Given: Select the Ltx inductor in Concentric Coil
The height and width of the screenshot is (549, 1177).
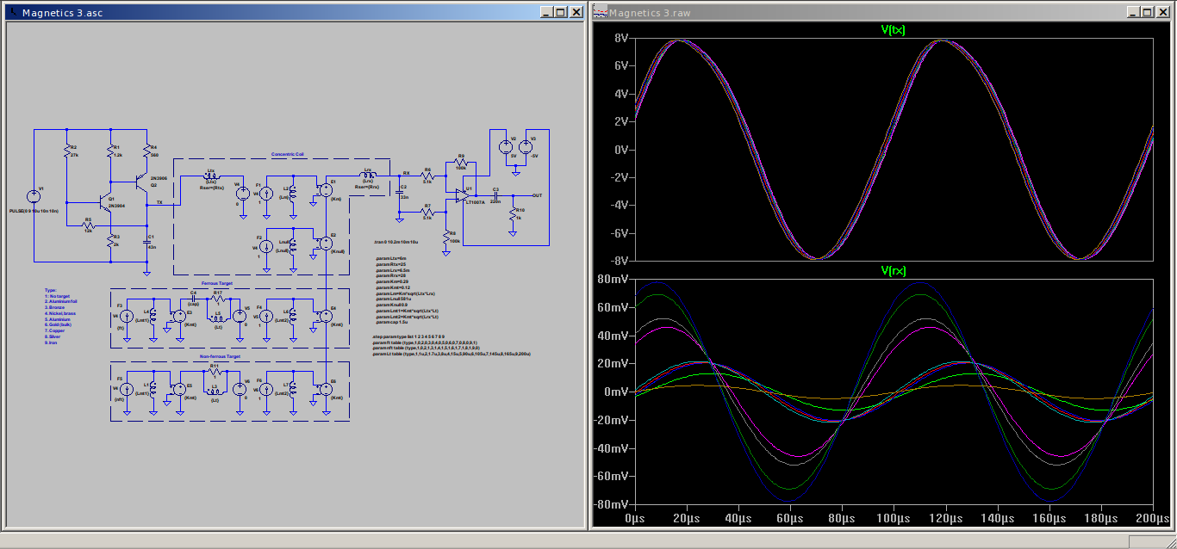Looking at the screenshot, I should [x=212, y=176].
